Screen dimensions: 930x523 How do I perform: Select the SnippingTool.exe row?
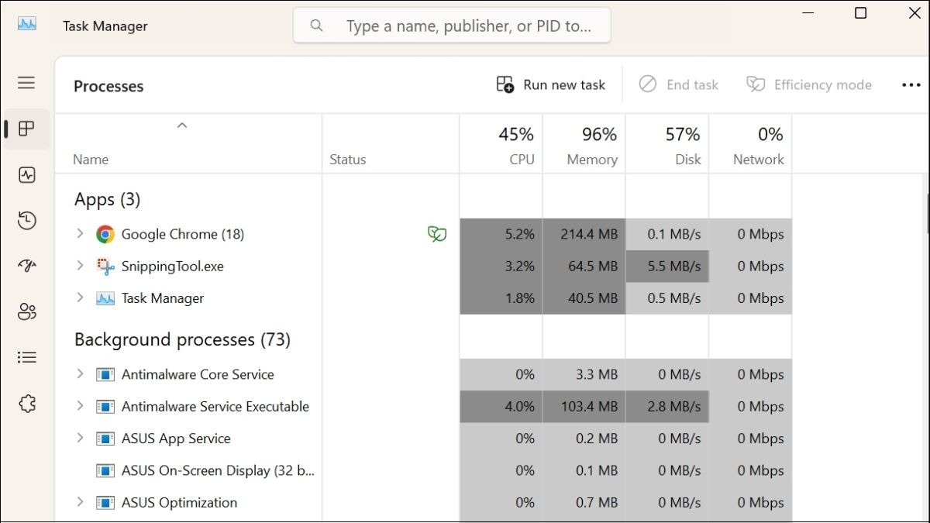click(x=424, y=267)
